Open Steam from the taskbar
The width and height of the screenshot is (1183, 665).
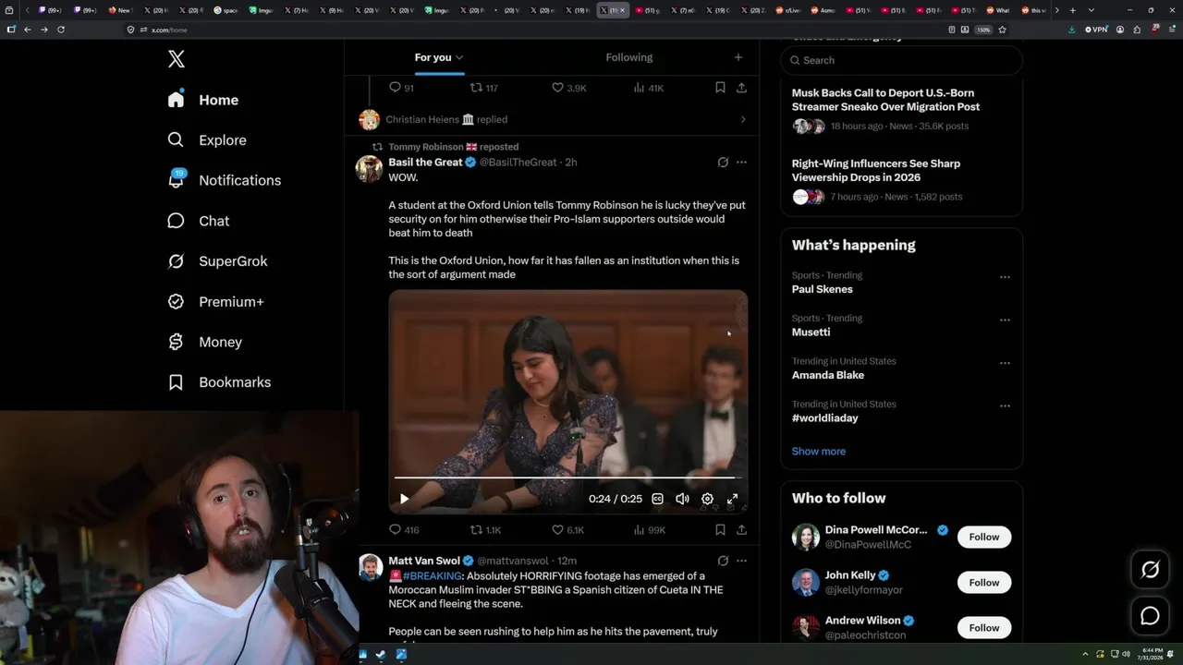click(x=381, y=655)
